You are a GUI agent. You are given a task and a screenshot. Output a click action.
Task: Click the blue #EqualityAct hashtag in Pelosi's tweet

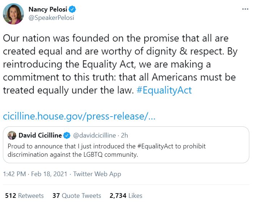(164, 90)
